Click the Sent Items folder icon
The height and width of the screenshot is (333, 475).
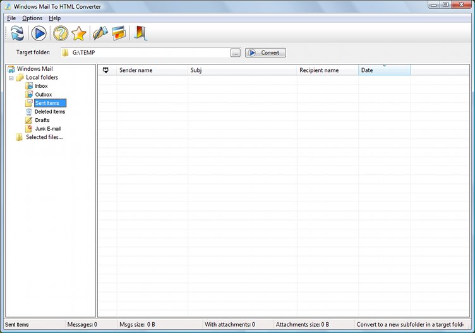(29, 103)
